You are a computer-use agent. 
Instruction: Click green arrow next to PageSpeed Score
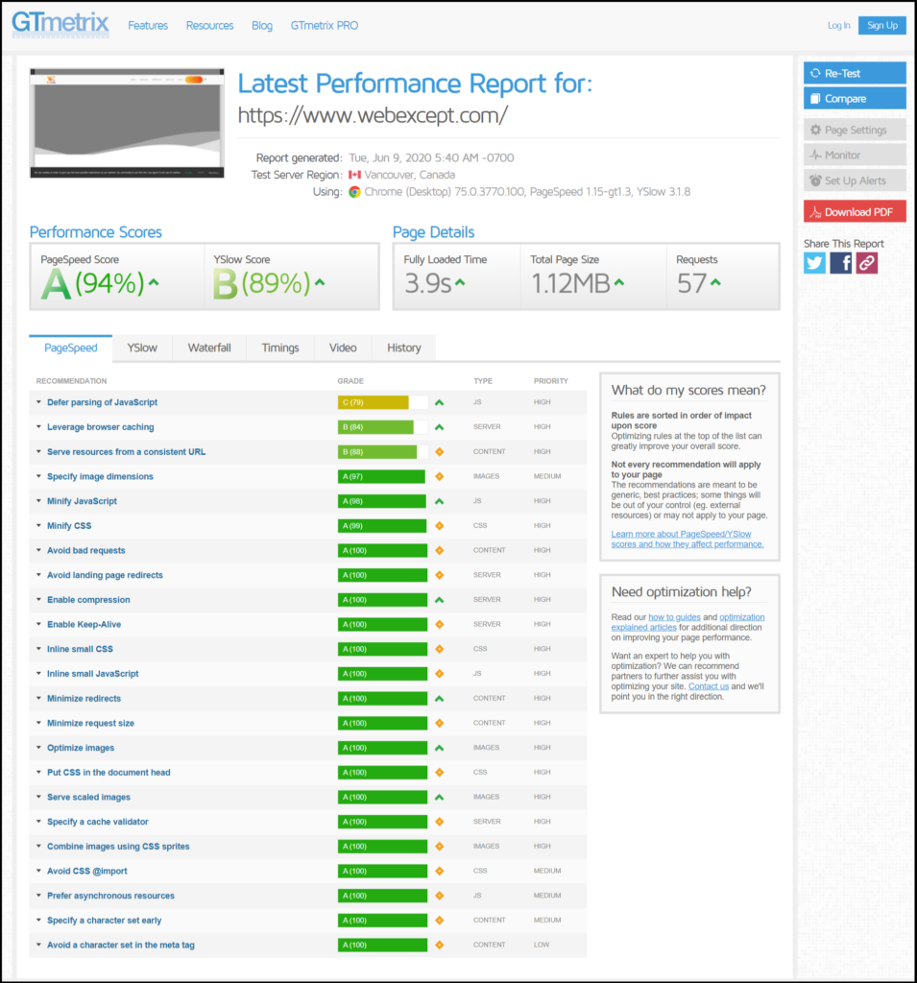pyautogui.click(x=154, y=283)
